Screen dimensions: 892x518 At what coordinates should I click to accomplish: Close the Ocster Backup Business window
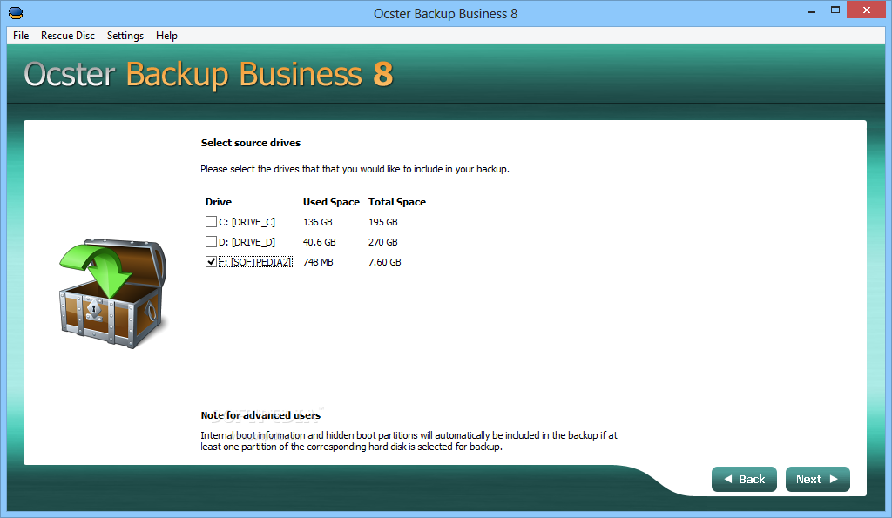click(x=867, y=10)
